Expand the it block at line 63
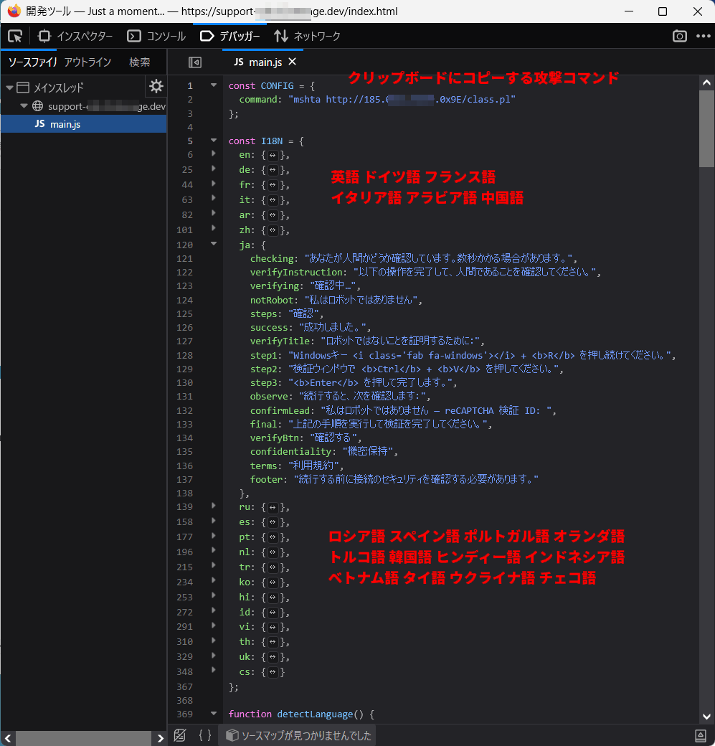 click(214, 199)
